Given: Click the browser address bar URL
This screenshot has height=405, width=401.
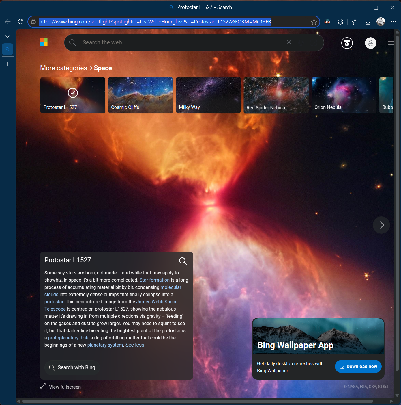Looking at the screenshot, I should click(155, 22).
